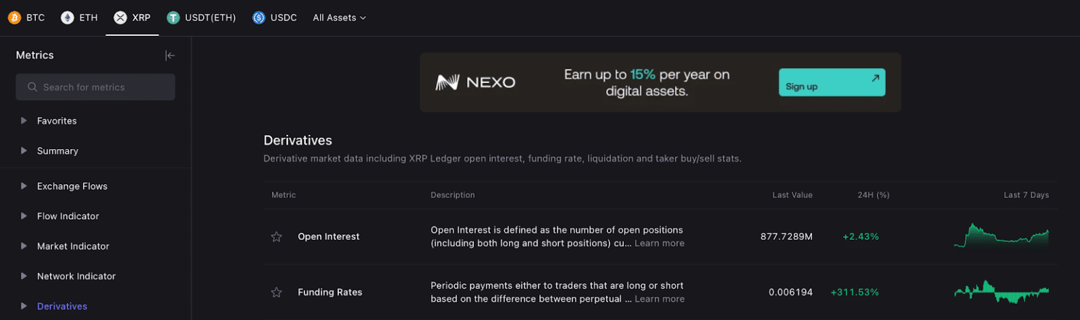1080x320 pixels.
Task: Click the USDT Tether coin icon
Action: point(173,18)
